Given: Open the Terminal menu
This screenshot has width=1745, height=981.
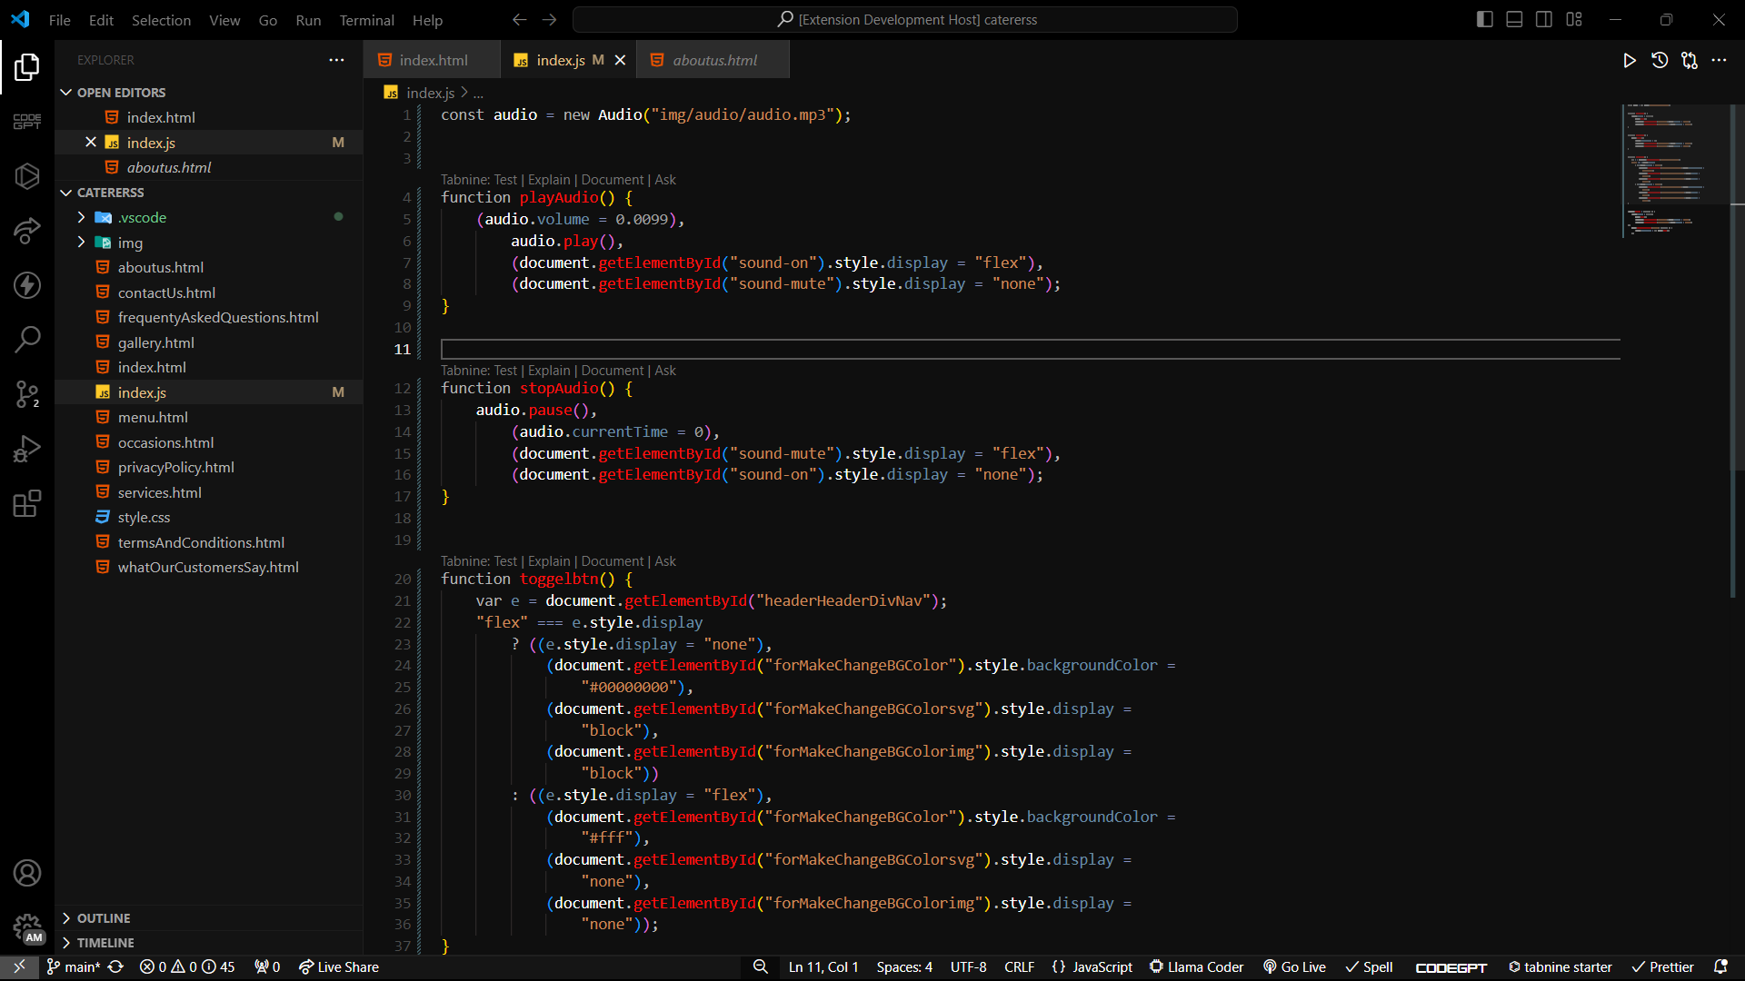Looking at the screenshot, I should (366, 20).
